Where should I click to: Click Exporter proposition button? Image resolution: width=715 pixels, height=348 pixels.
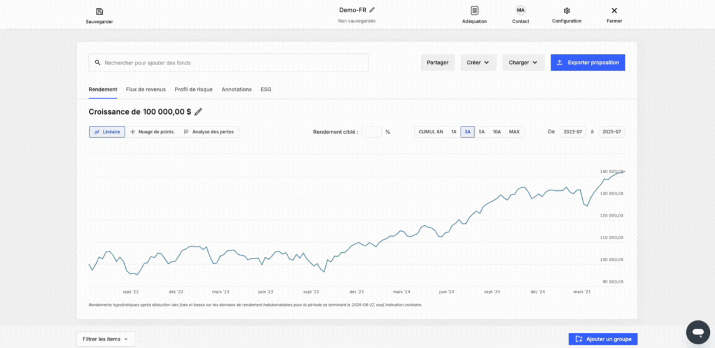[588, 63]
